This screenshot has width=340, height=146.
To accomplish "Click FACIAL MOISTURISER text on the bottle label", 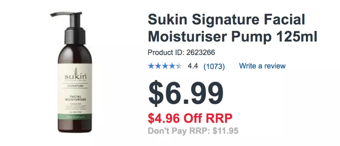I will 76,98.
